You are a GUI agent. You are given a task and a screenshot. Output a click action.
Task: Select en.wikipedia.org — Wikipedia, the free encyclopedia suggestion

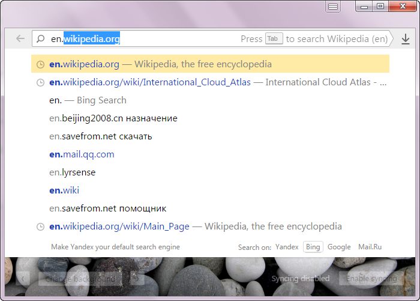coord(210,64)
